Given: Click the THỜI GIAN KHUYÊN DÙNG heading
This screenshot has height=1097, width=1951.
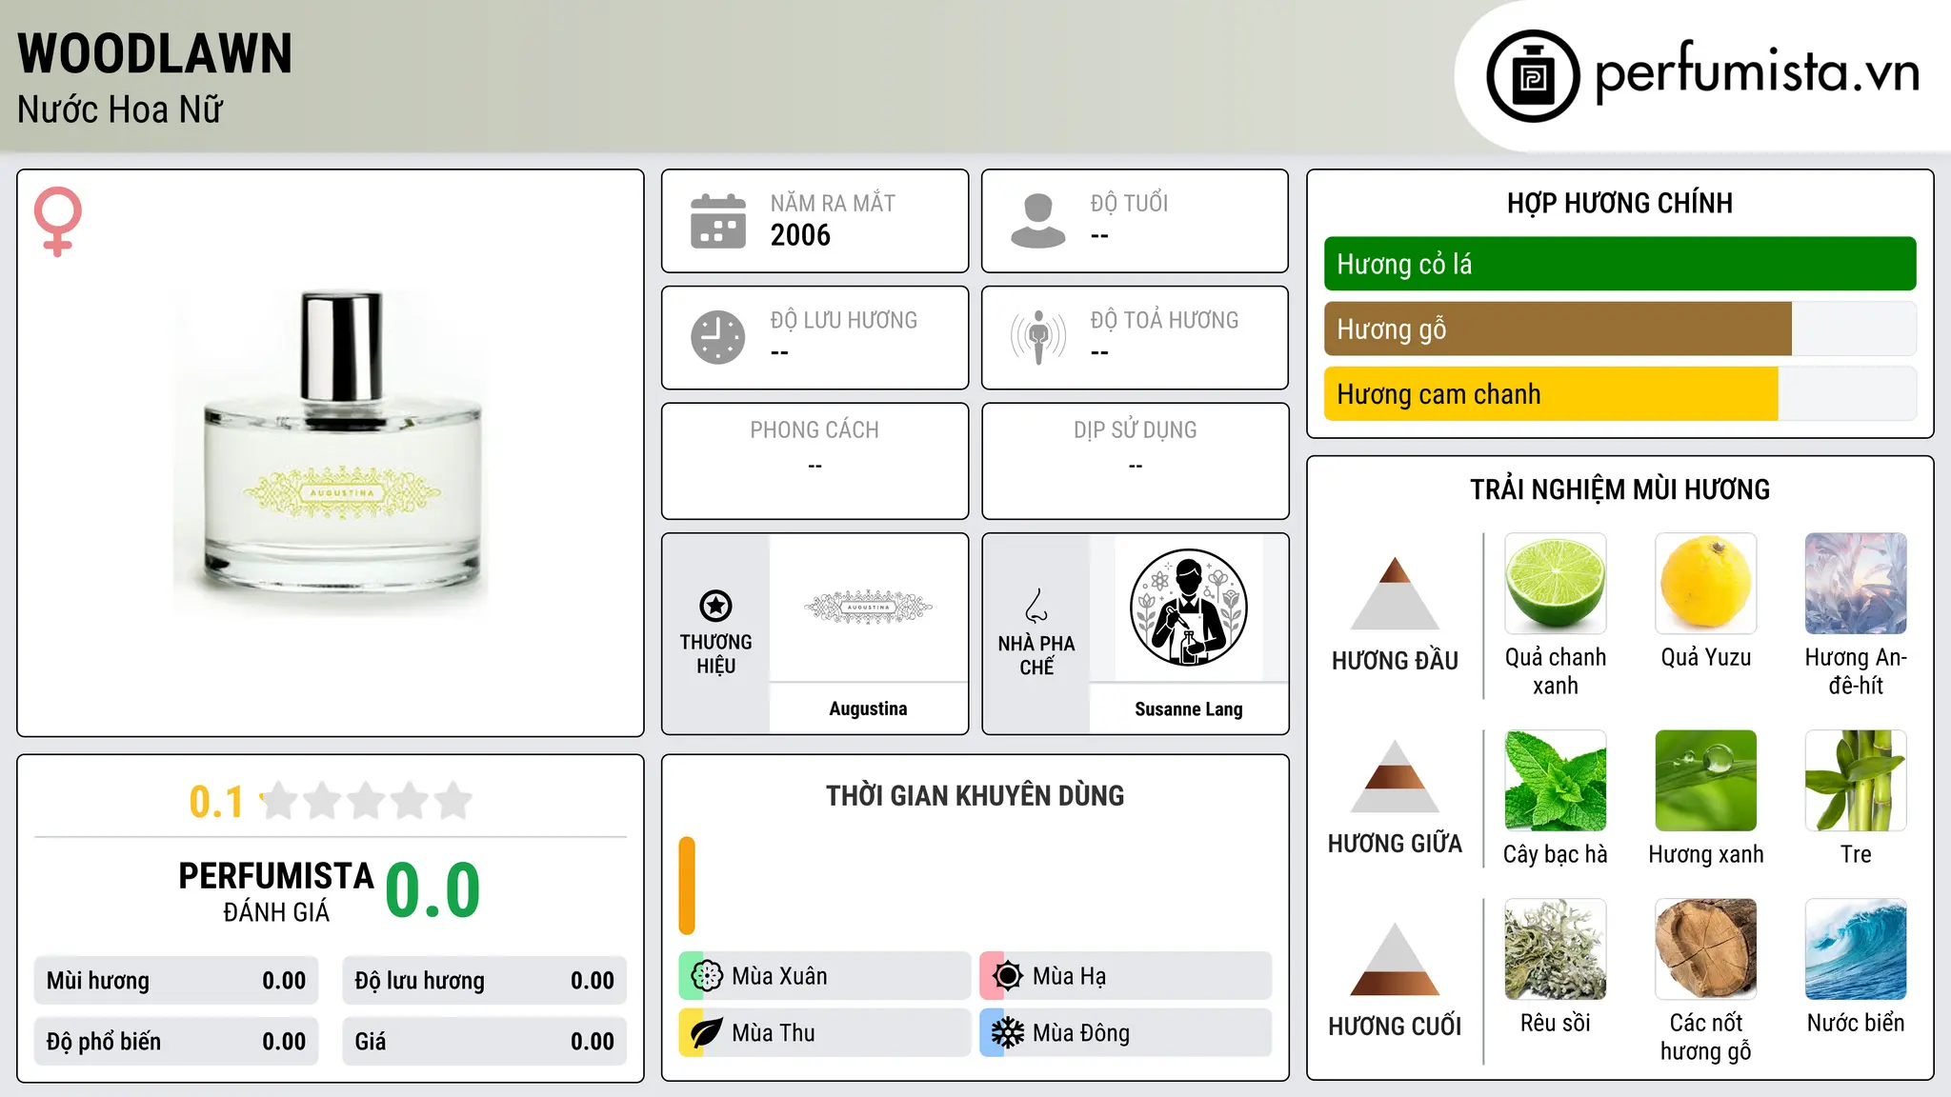Looking at the screenshot, I should [975, 796].
